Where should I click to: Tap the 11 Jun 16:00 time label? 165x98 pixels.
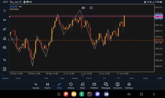pos(122,74)
